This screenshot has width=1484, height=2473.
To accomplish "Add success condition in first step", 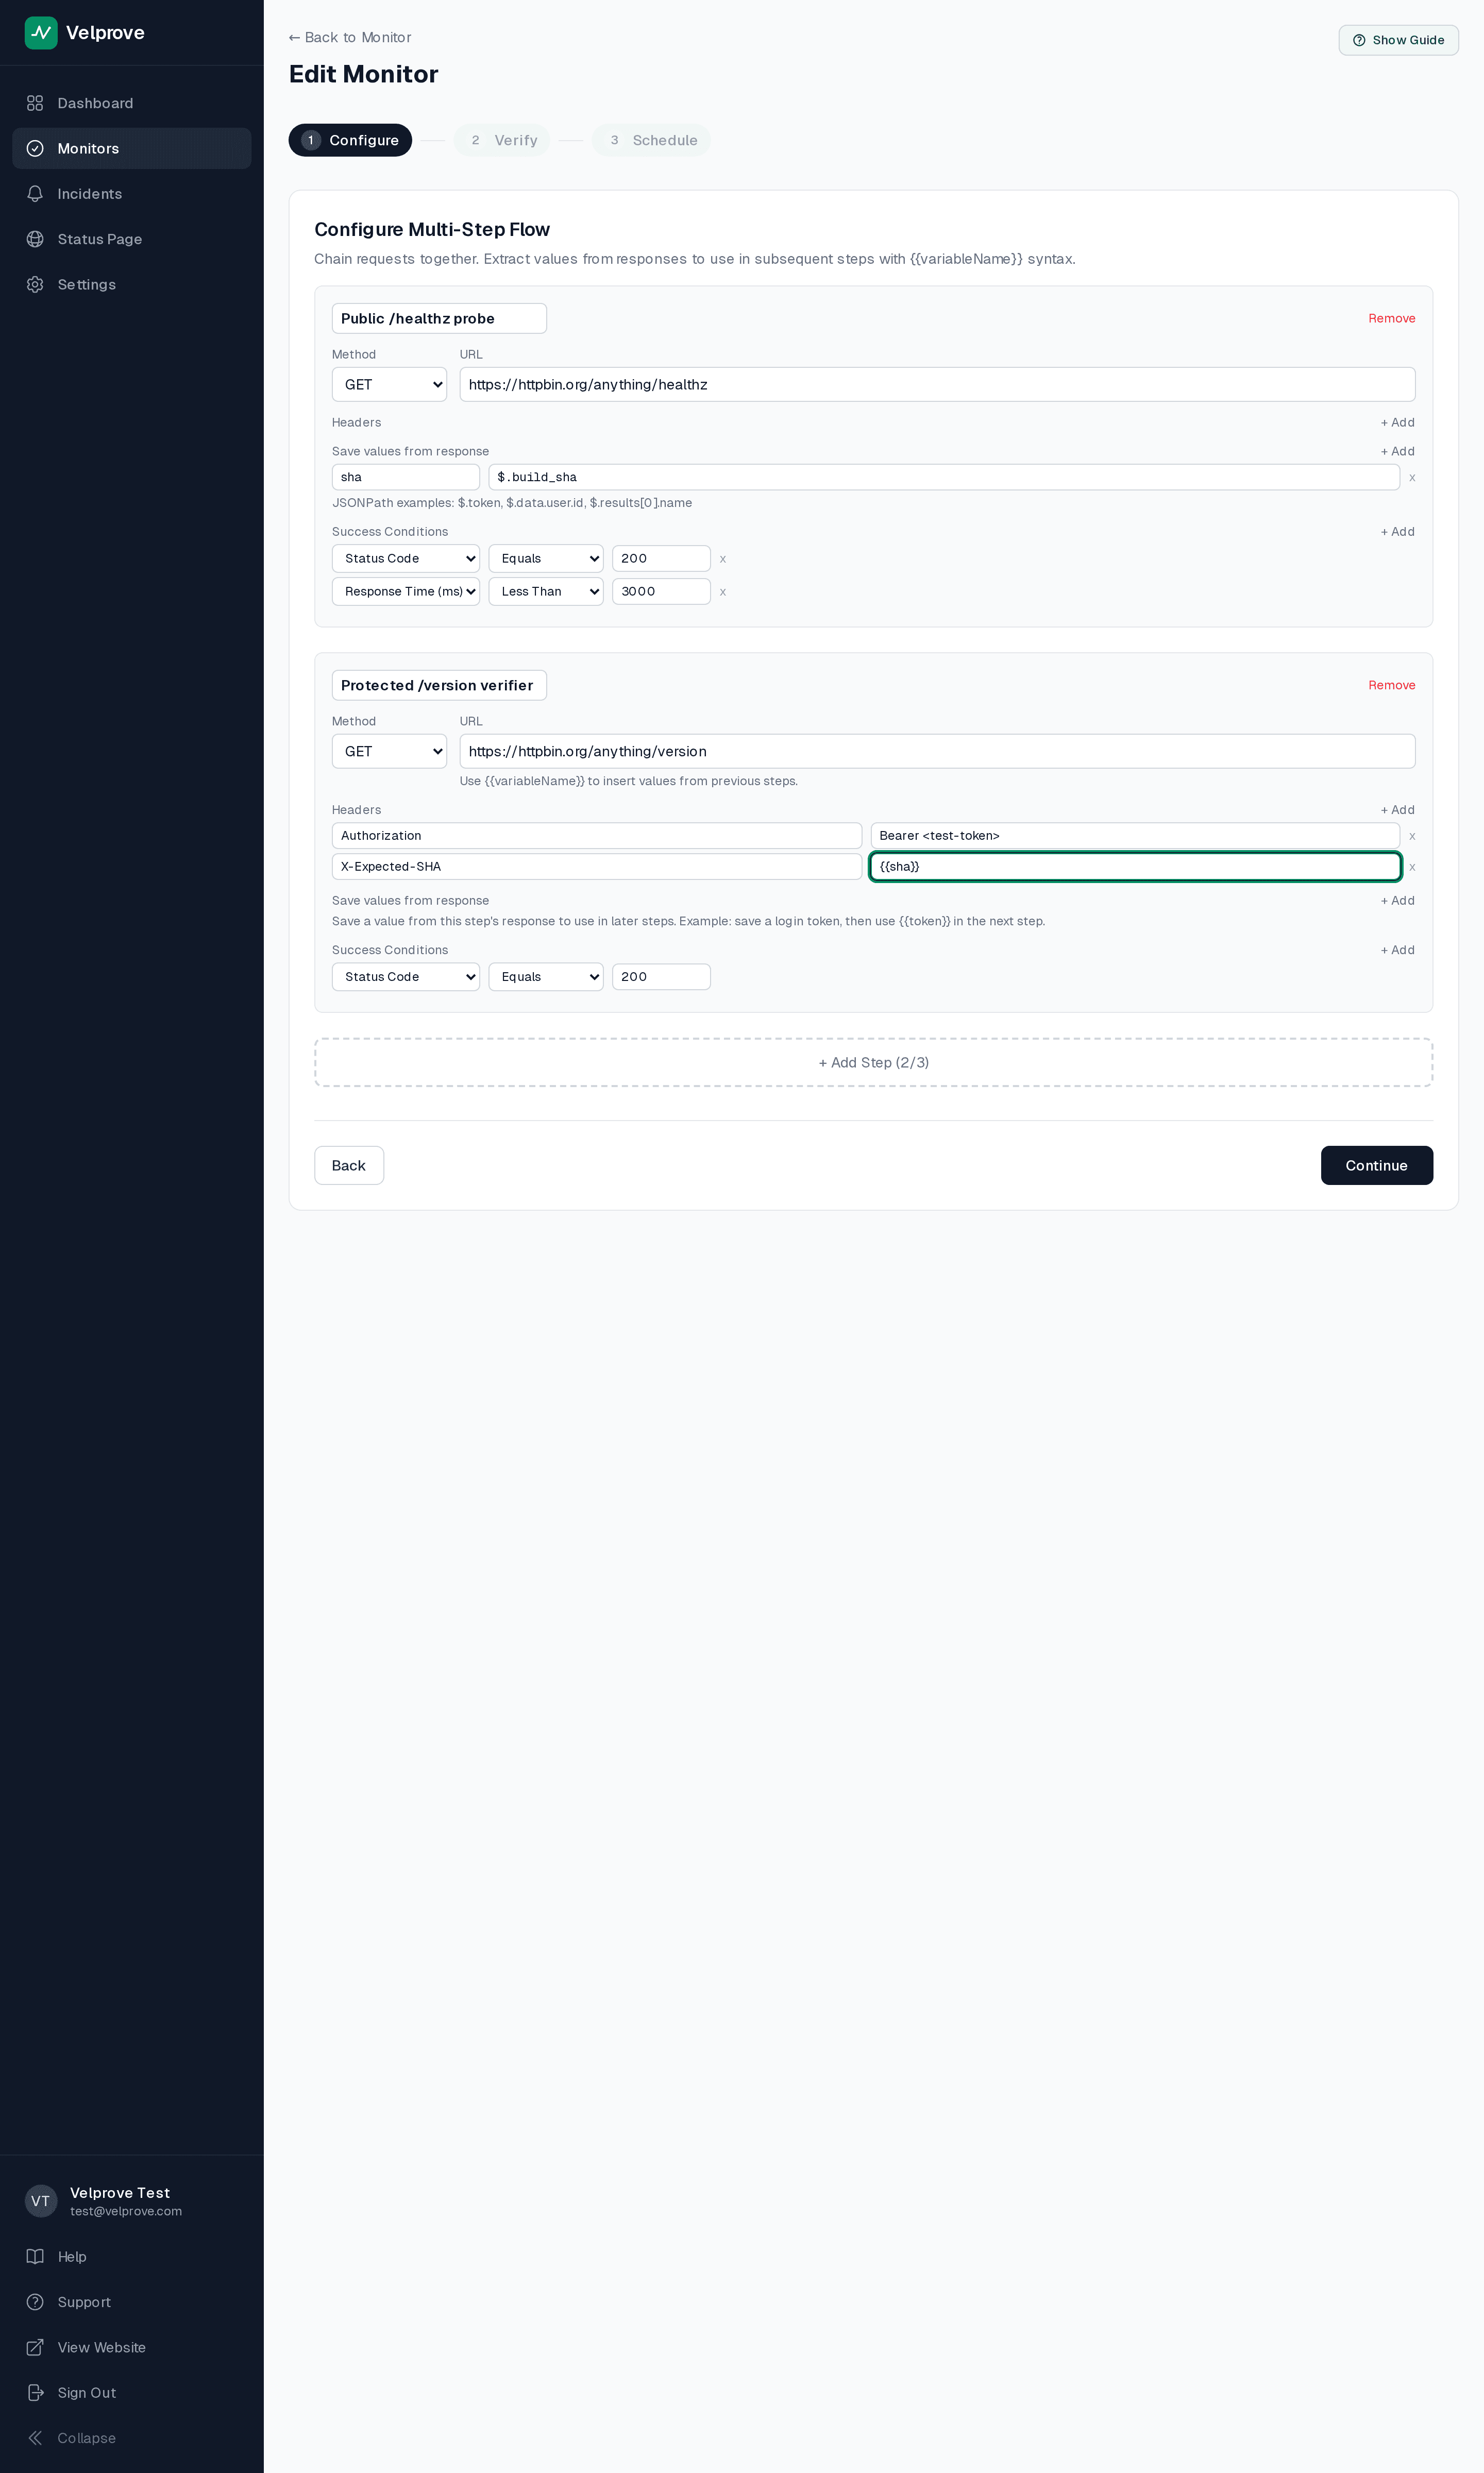I will coord(1397,532).
